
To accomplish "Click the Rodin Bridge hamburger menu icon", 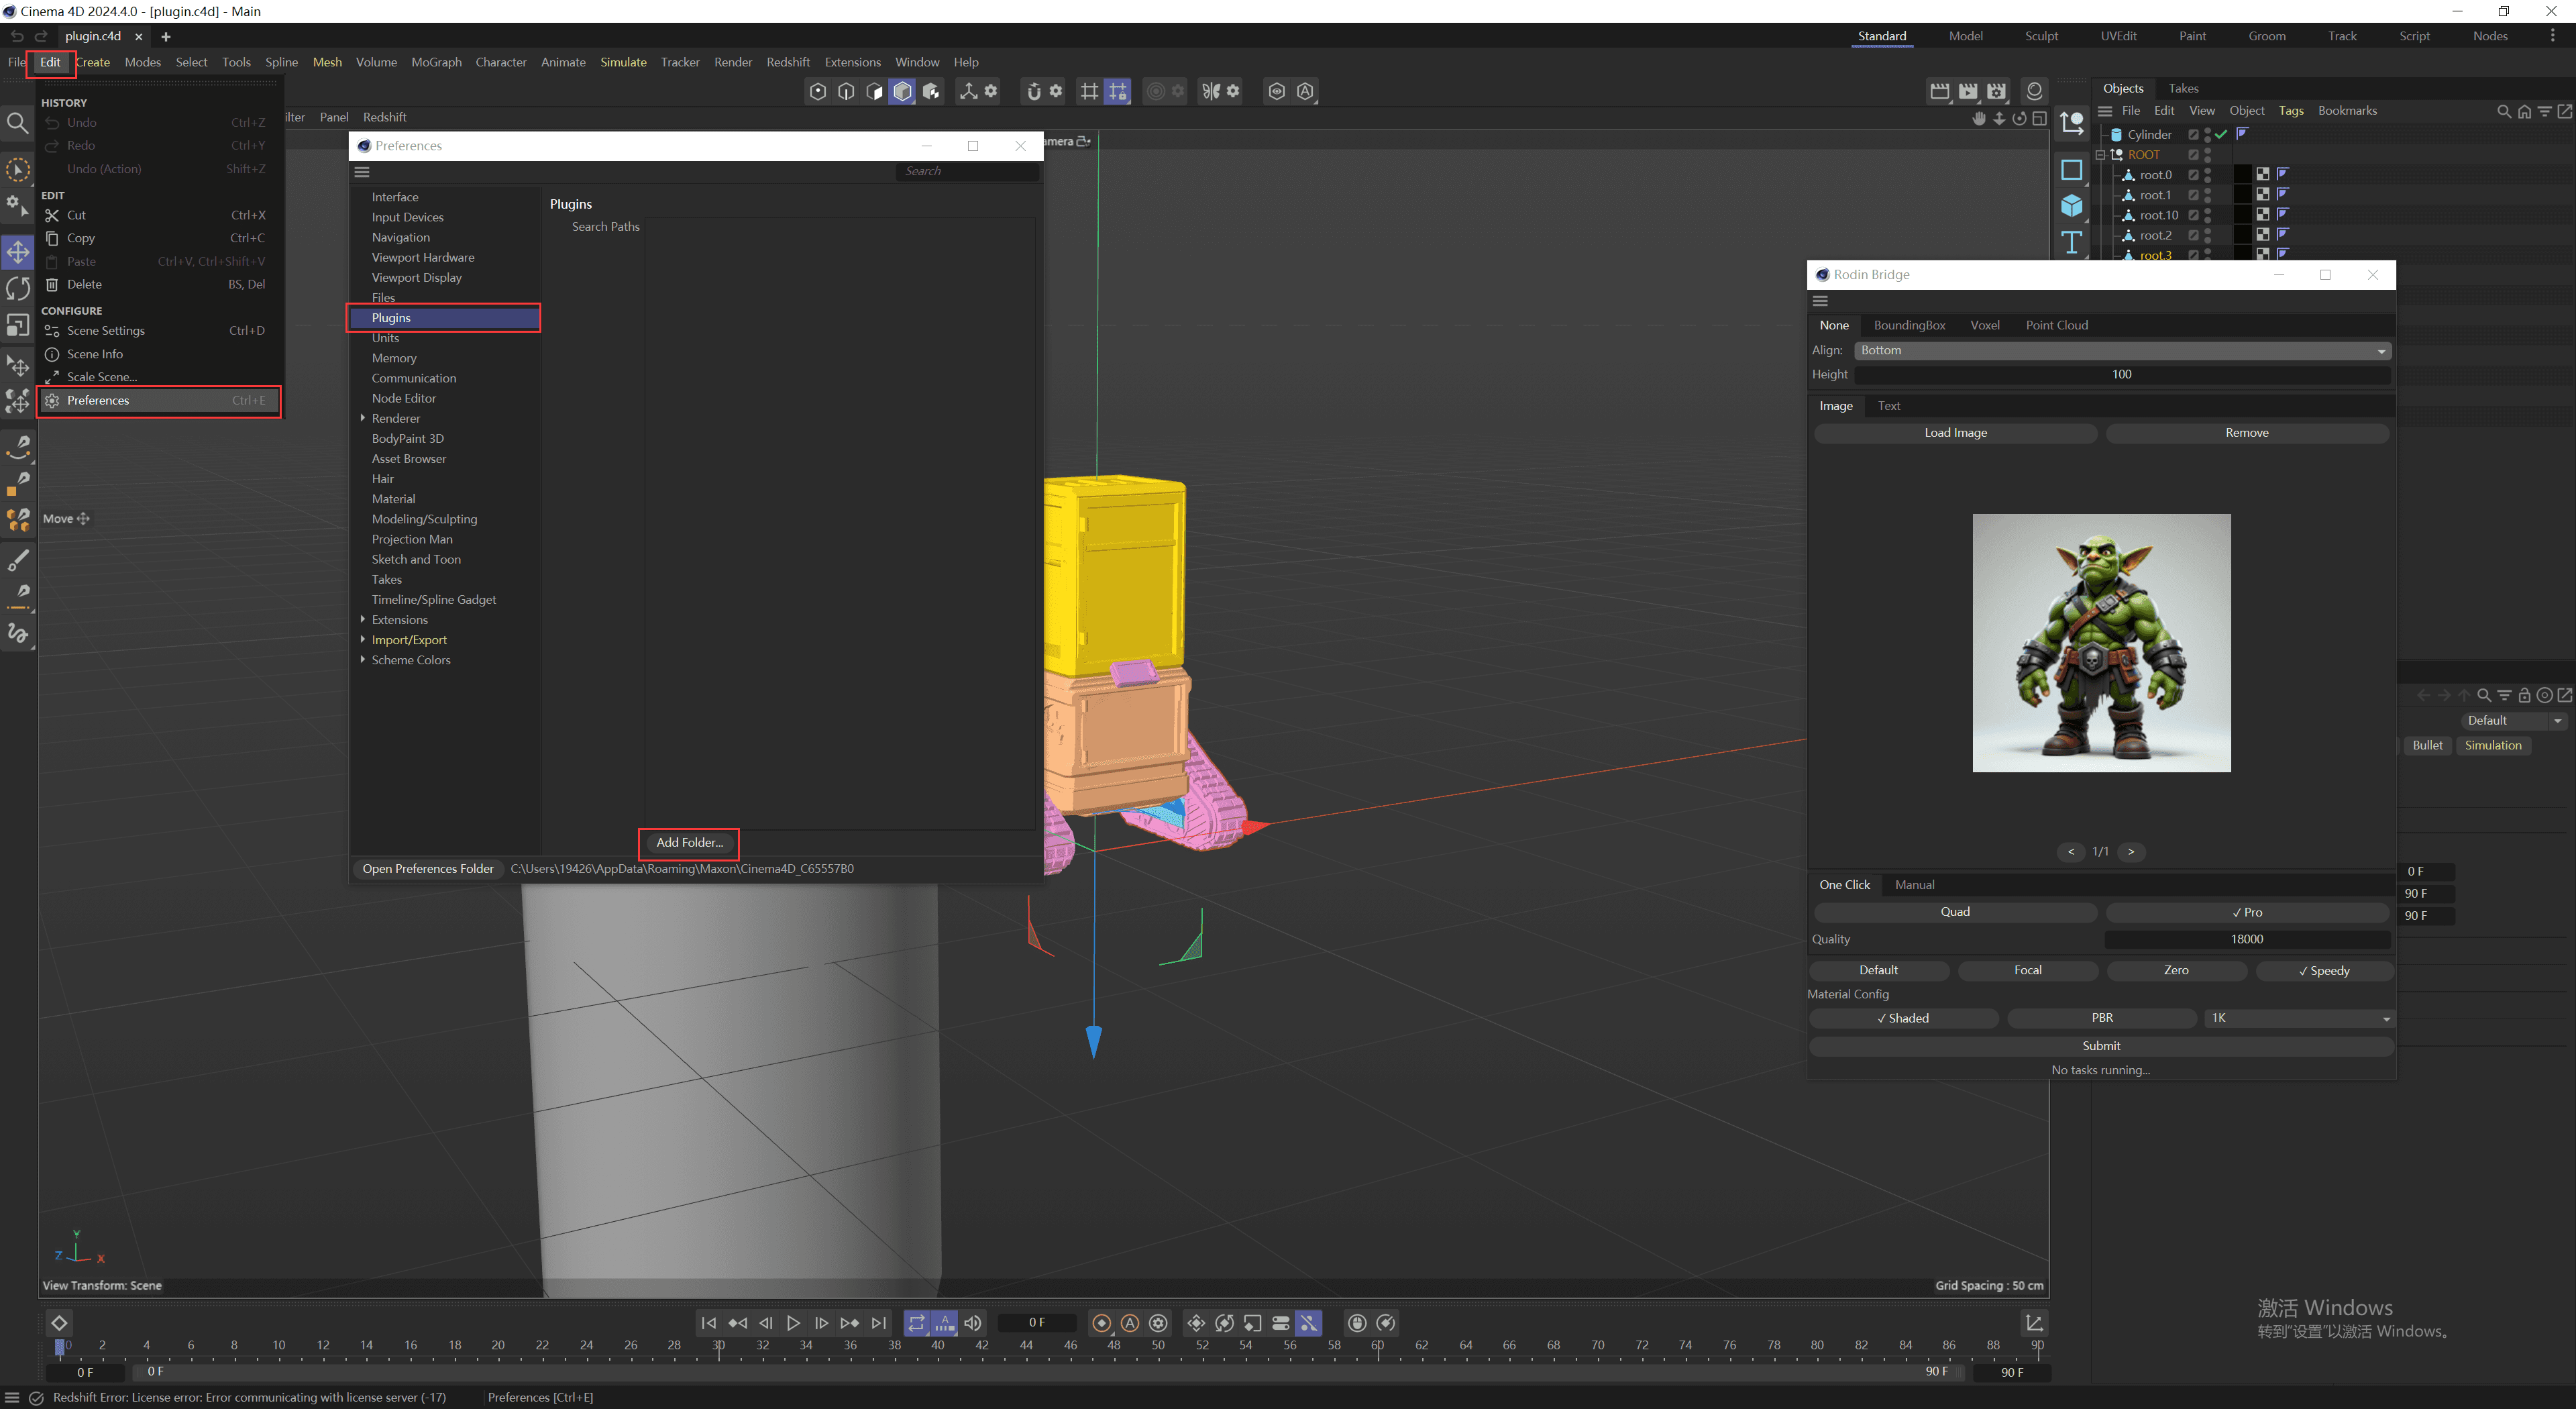I will tap(1821, 301).
